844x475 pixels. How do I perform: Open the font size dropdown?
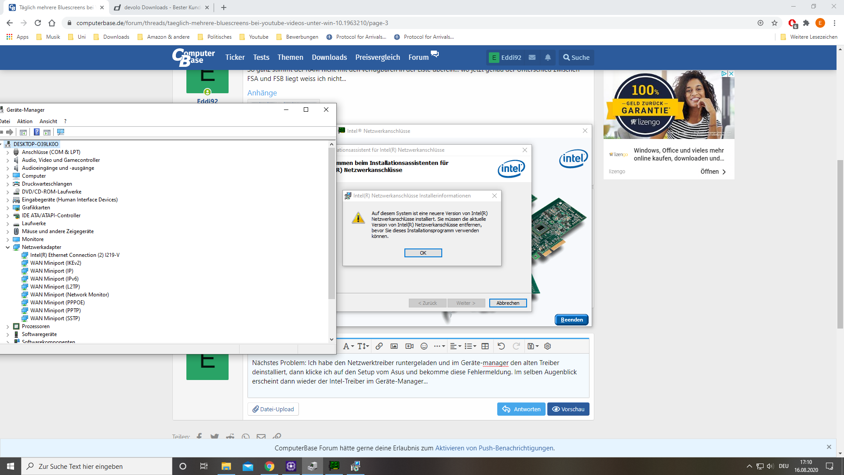click(x=363, y=346)
